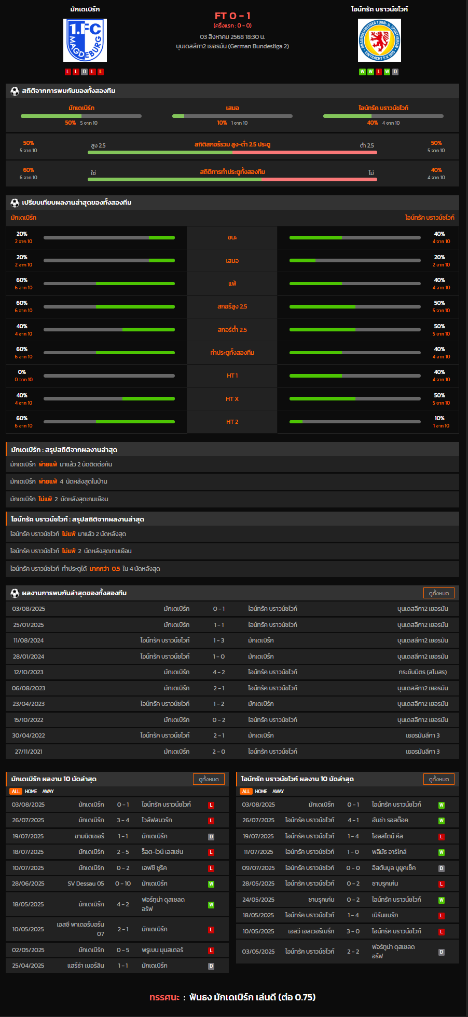
Task: Click the W badge on Braunschweig panel's 11/07/2025 row
Action: pos(442,852)
